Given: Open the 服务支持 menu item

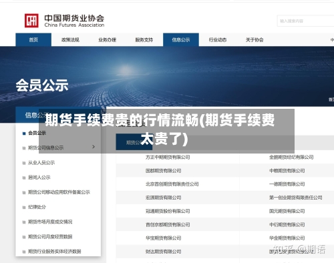Looking at the screenshot, I should click(144, 40).
